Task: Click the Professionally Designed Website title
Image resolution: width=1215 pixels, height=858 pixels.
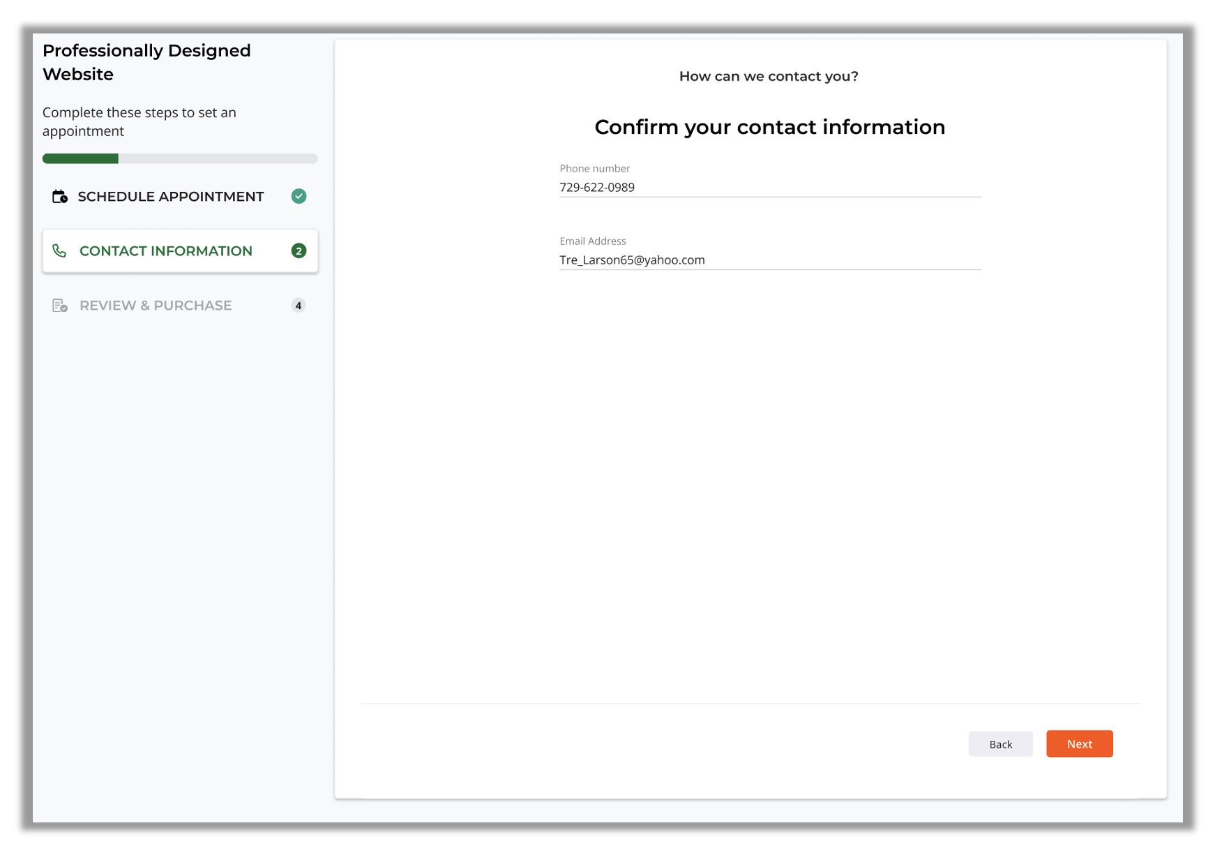Action: (x=146, y=62)
